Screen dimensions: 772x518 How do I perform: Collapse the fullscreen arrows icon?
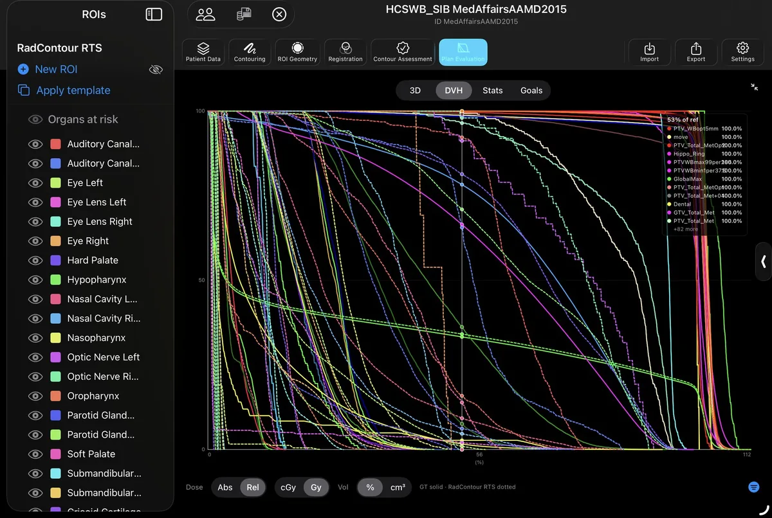(754, 87)
